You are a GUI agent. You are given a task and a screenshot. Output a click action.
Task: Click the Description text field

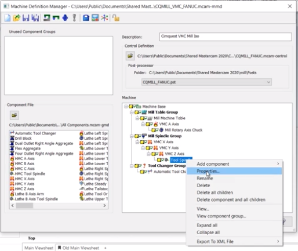tap(226, 37)
